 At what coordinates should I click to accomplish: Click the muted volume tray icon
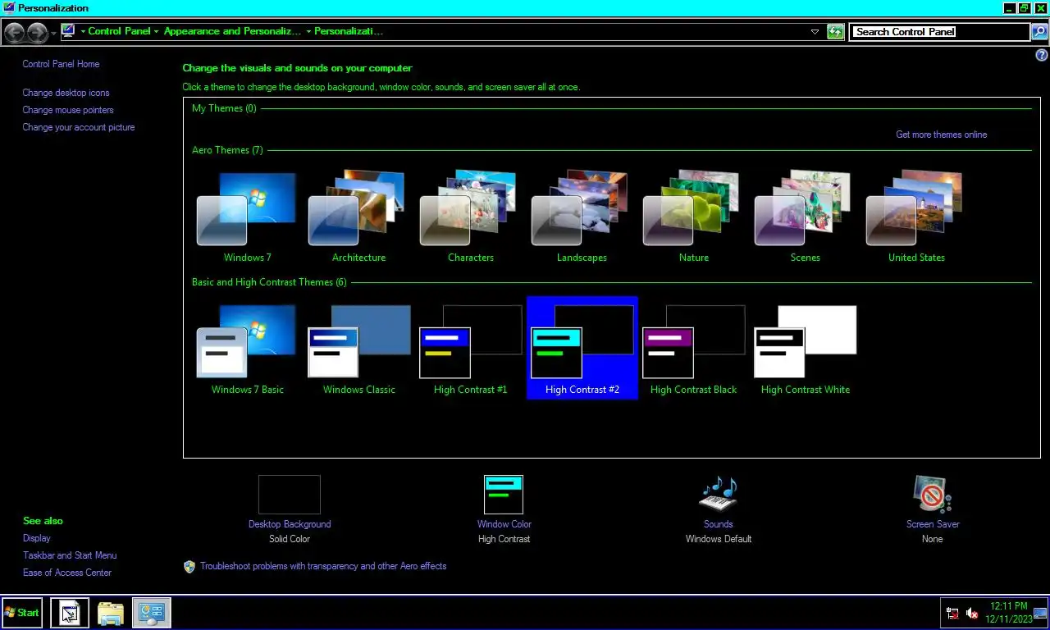(x=972, y=613)
